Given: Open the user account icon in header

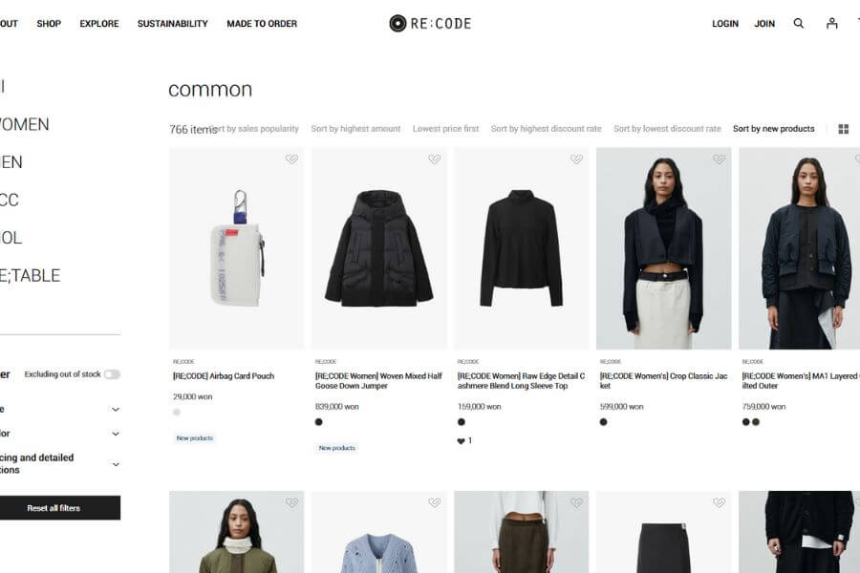Looking at the screenshot, I should coord(832,23).
